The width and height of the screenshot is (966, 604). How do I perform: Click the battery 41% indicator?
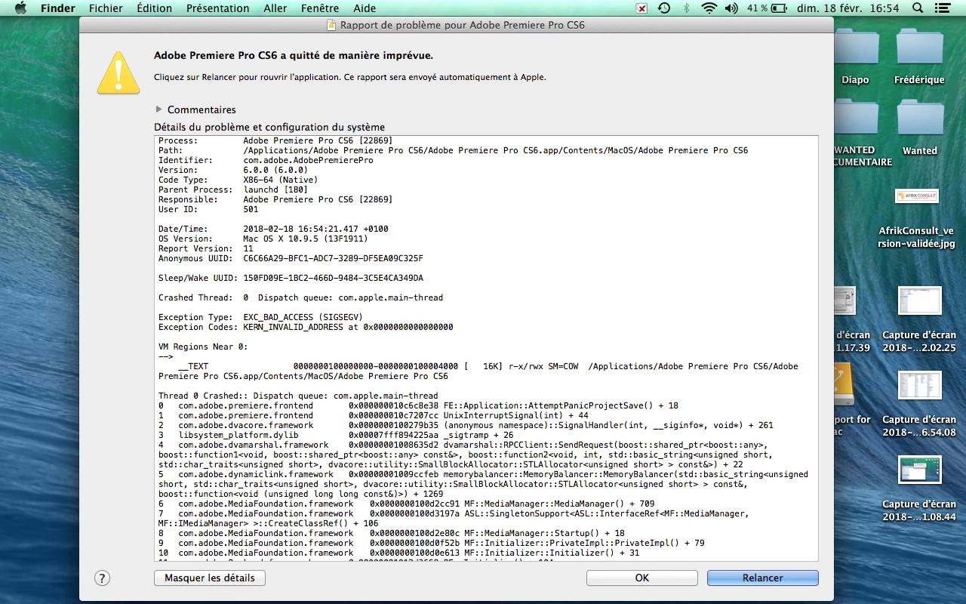click(x=768, y=8)
